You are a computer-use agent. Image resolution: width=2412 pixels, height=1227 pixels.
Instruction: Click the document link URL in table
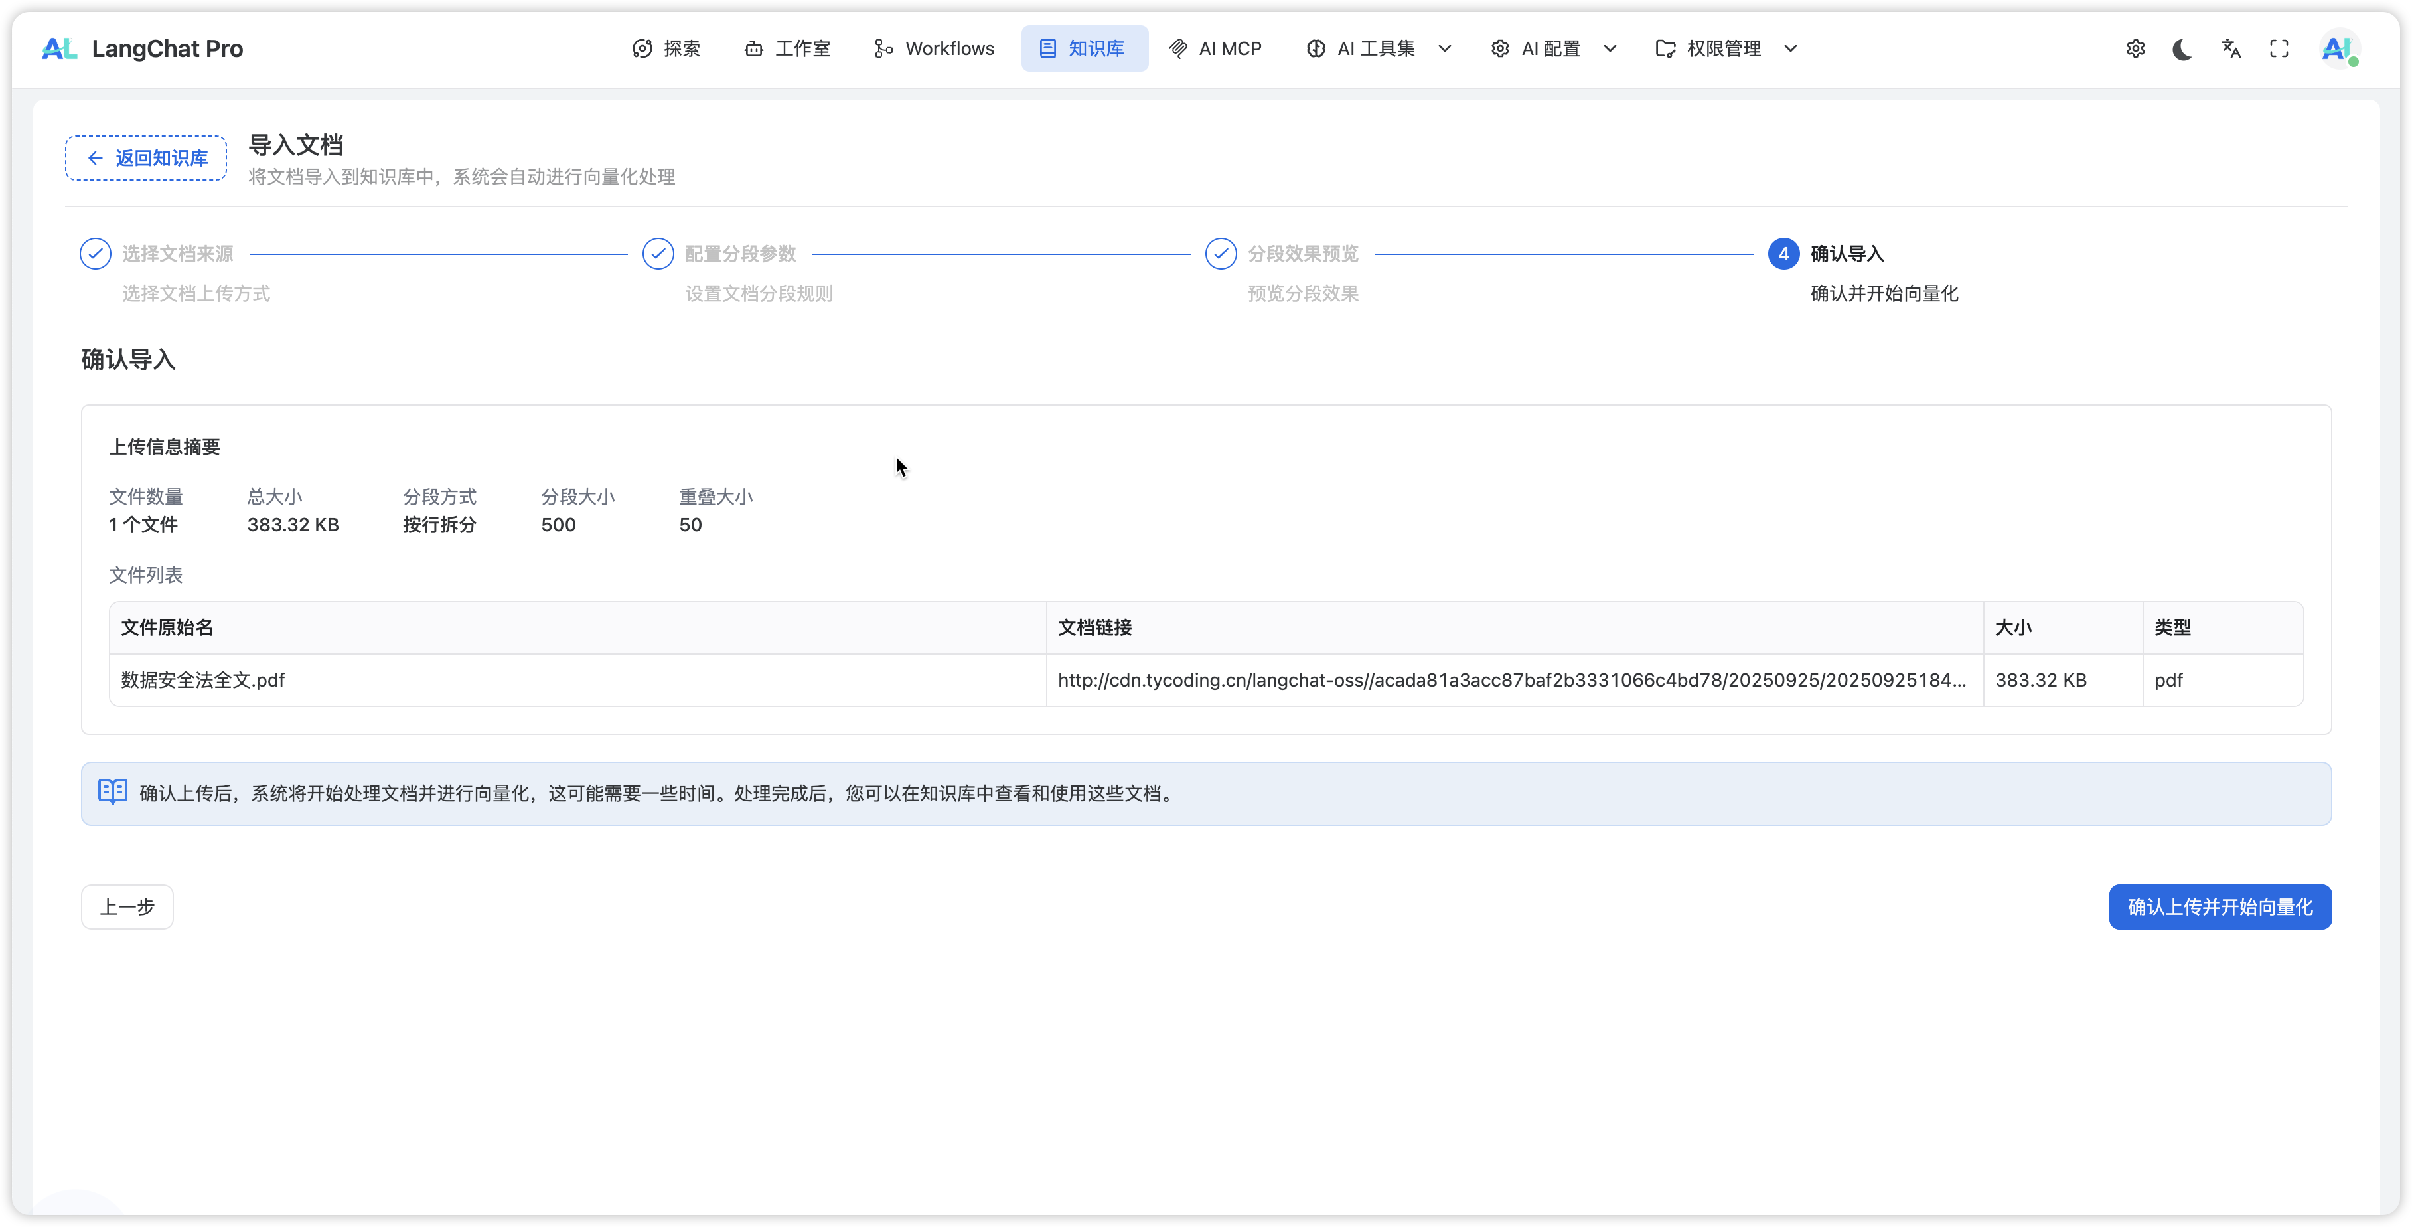click(1511, 680)
